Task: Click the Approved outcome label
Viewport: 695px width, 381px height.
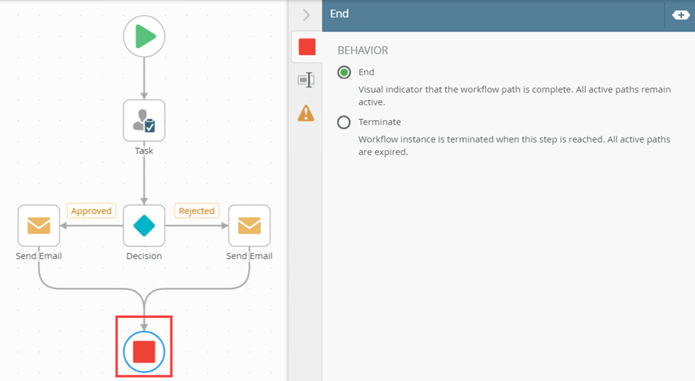Action: click(91, 211)
